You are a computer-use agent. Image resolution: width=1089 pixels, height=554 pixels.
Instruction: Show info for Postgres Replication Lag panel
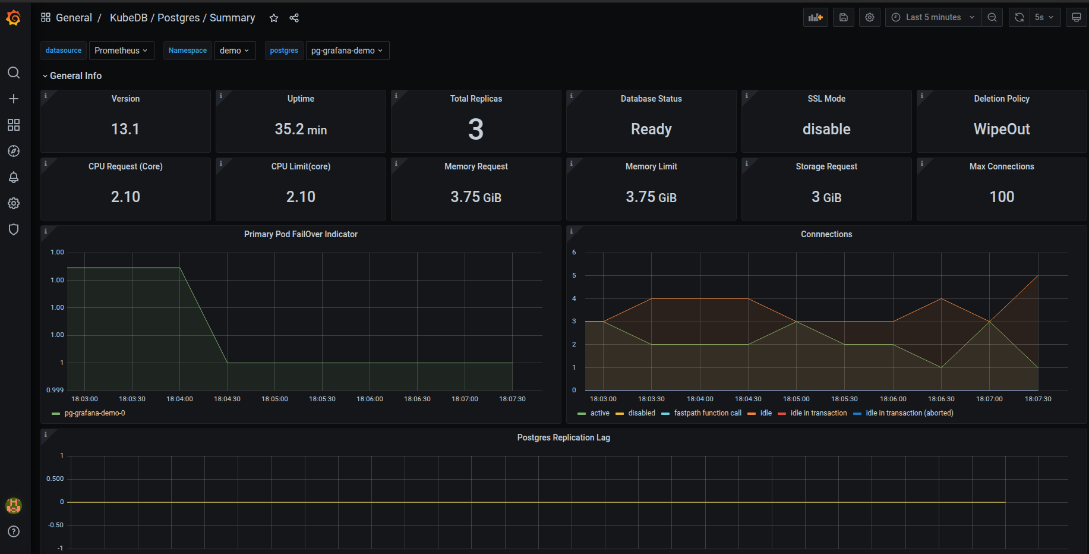pos(46,435)
